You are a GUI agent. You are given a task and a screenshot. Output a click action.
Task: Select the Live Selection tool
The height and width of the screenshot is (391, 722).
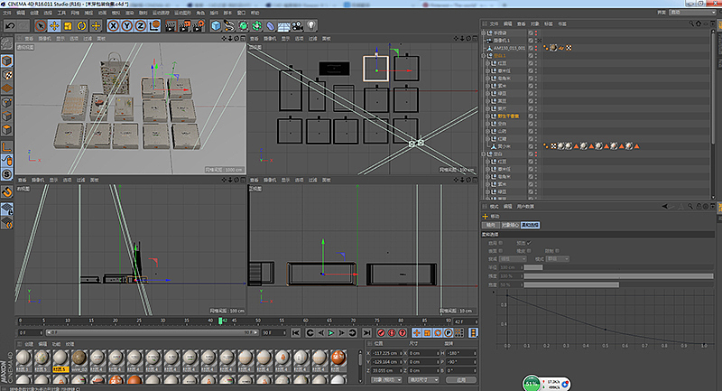[x=41, y=26]
